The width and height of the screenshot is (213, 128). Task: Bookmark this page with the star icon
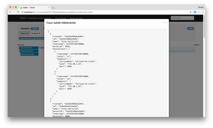point(190,12)
